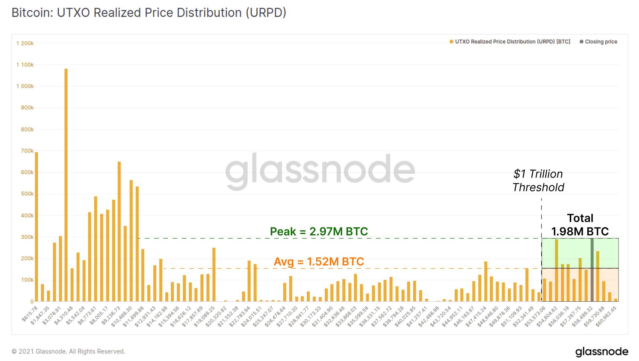The width and height of the screenshot is (639, 361).
Task: Select the Avg = 1.52M BTC annotation
Action: point(319,262)
